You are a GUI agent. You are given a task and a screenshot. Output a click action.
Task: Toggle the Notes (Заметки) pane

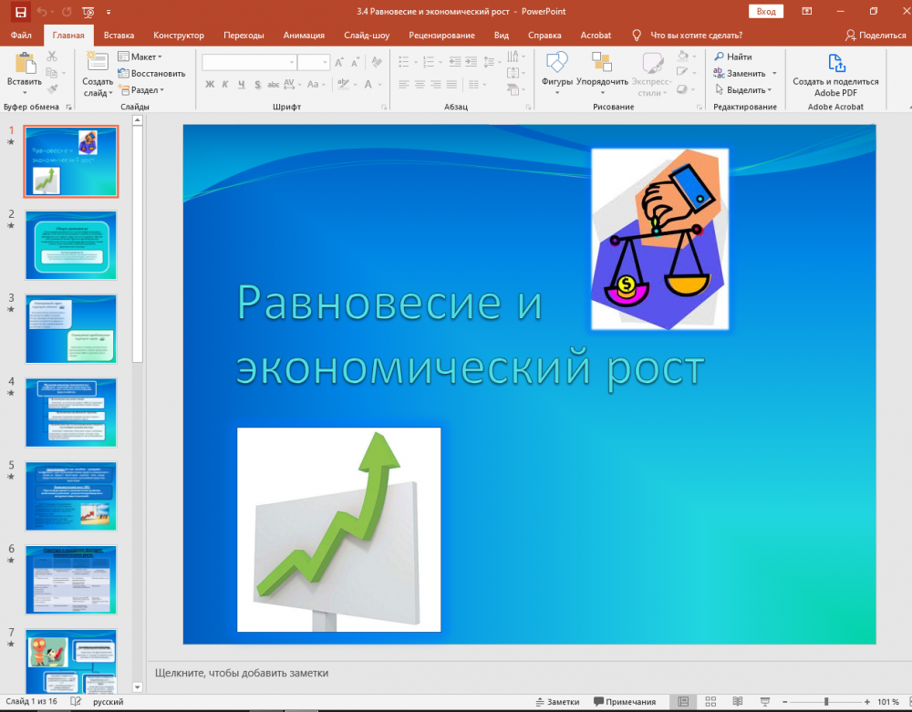pos(557,702)
